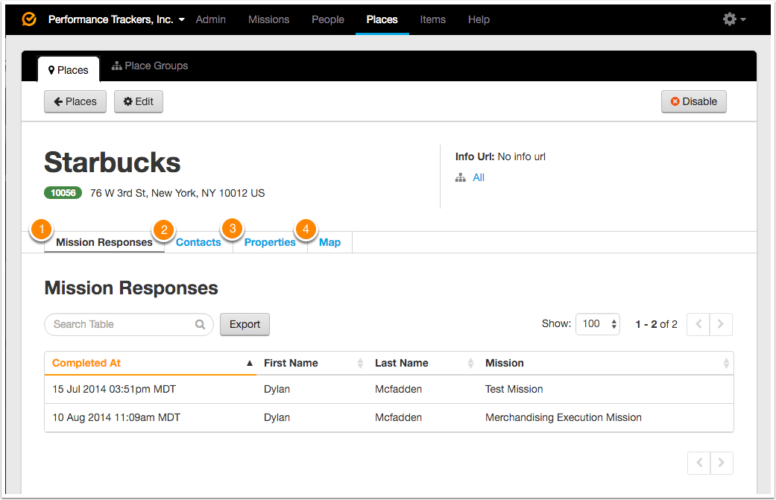This screenshot has width=776, height=500.
Task: Select the Places top navigation item
Action: click(x=382, y=19)
